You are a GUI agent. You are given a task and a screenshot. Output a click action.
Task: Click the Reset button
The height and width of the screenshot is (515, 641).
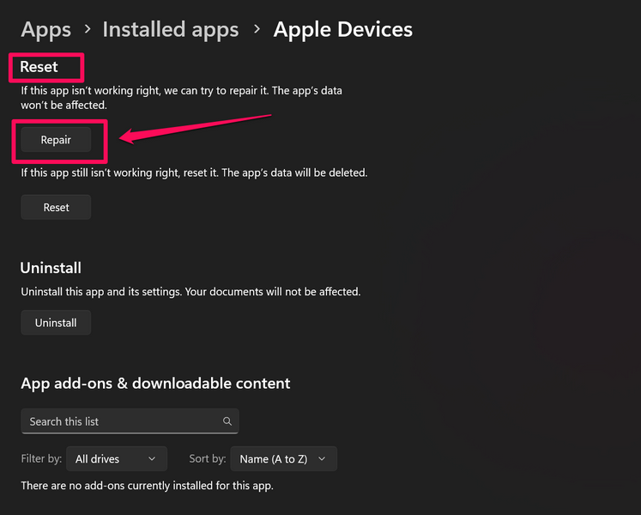click(56, 207)
